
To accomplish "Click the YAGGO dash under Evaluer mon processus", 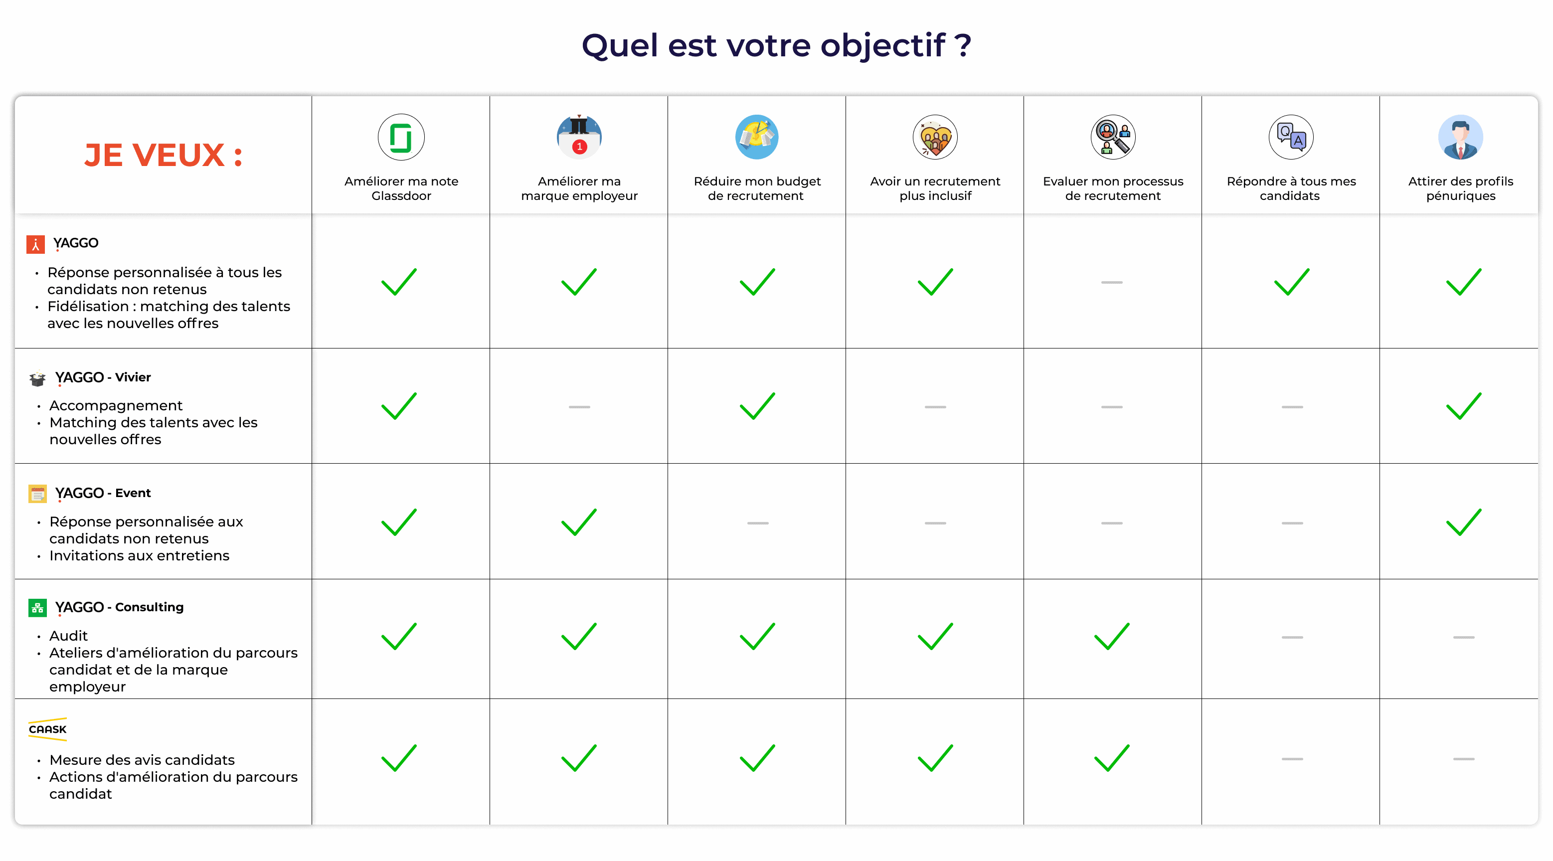I will [x=1112, y=282].
